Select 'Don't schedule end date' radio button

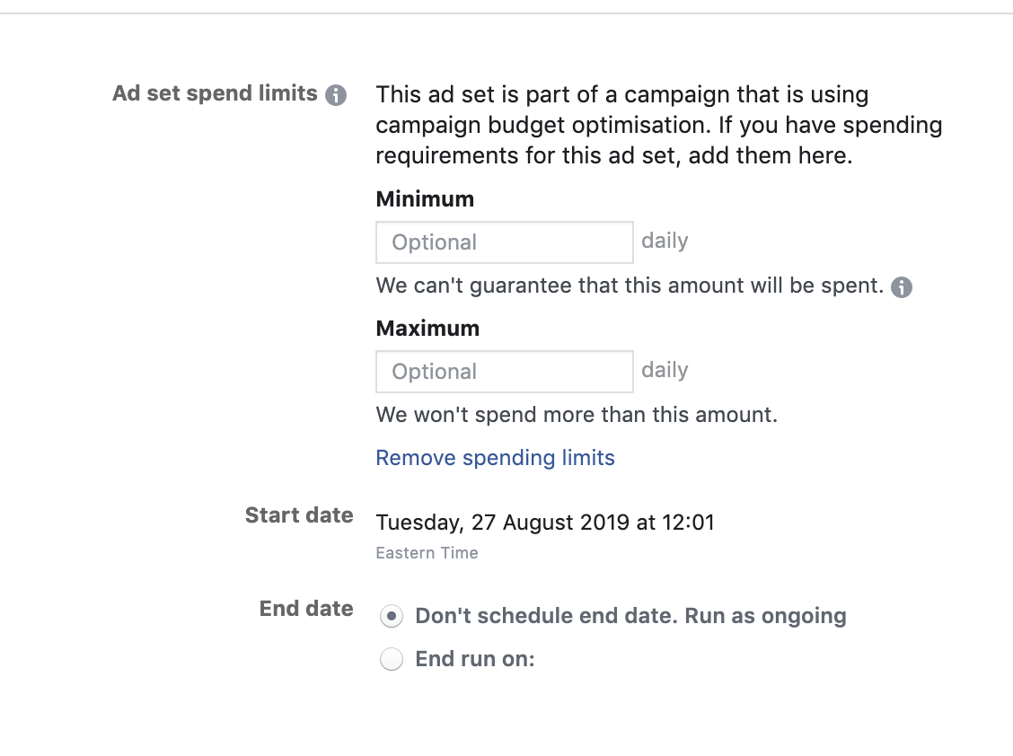click(392, 616)
